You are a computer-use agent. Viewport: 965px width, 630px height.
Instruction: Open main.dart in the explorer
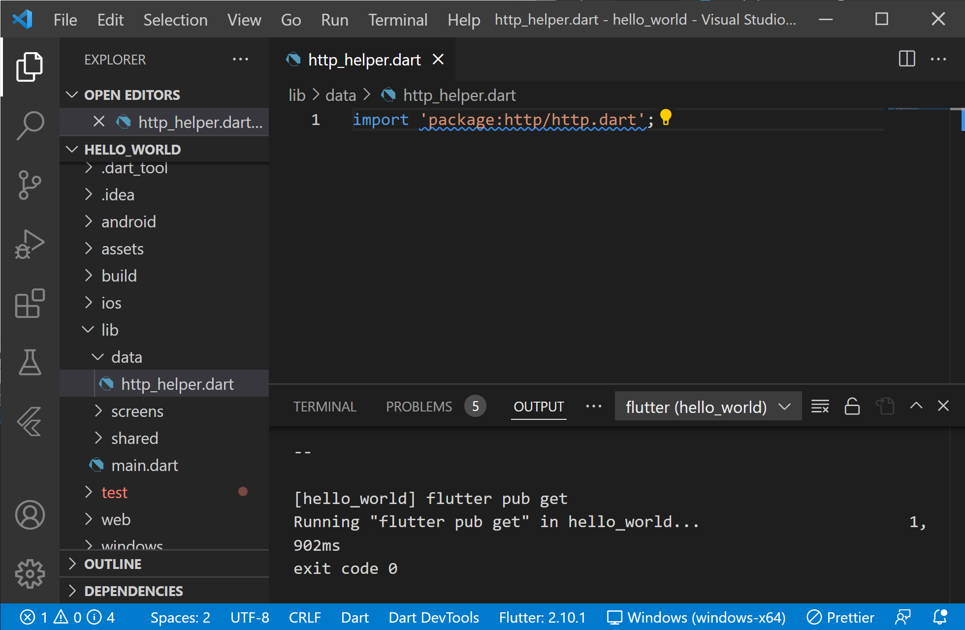[144, 466]
